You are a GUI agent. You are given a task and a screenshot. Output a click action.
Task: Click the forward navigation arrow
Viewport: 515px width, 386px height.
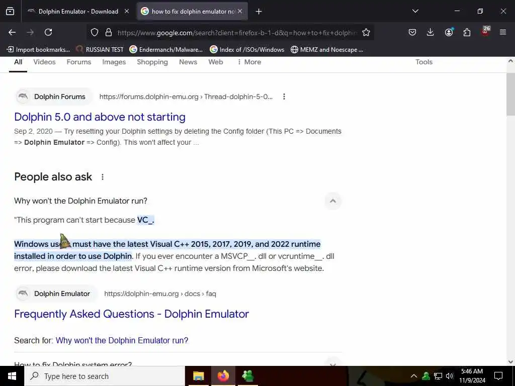pyautogui.click(x=30, y=32)
